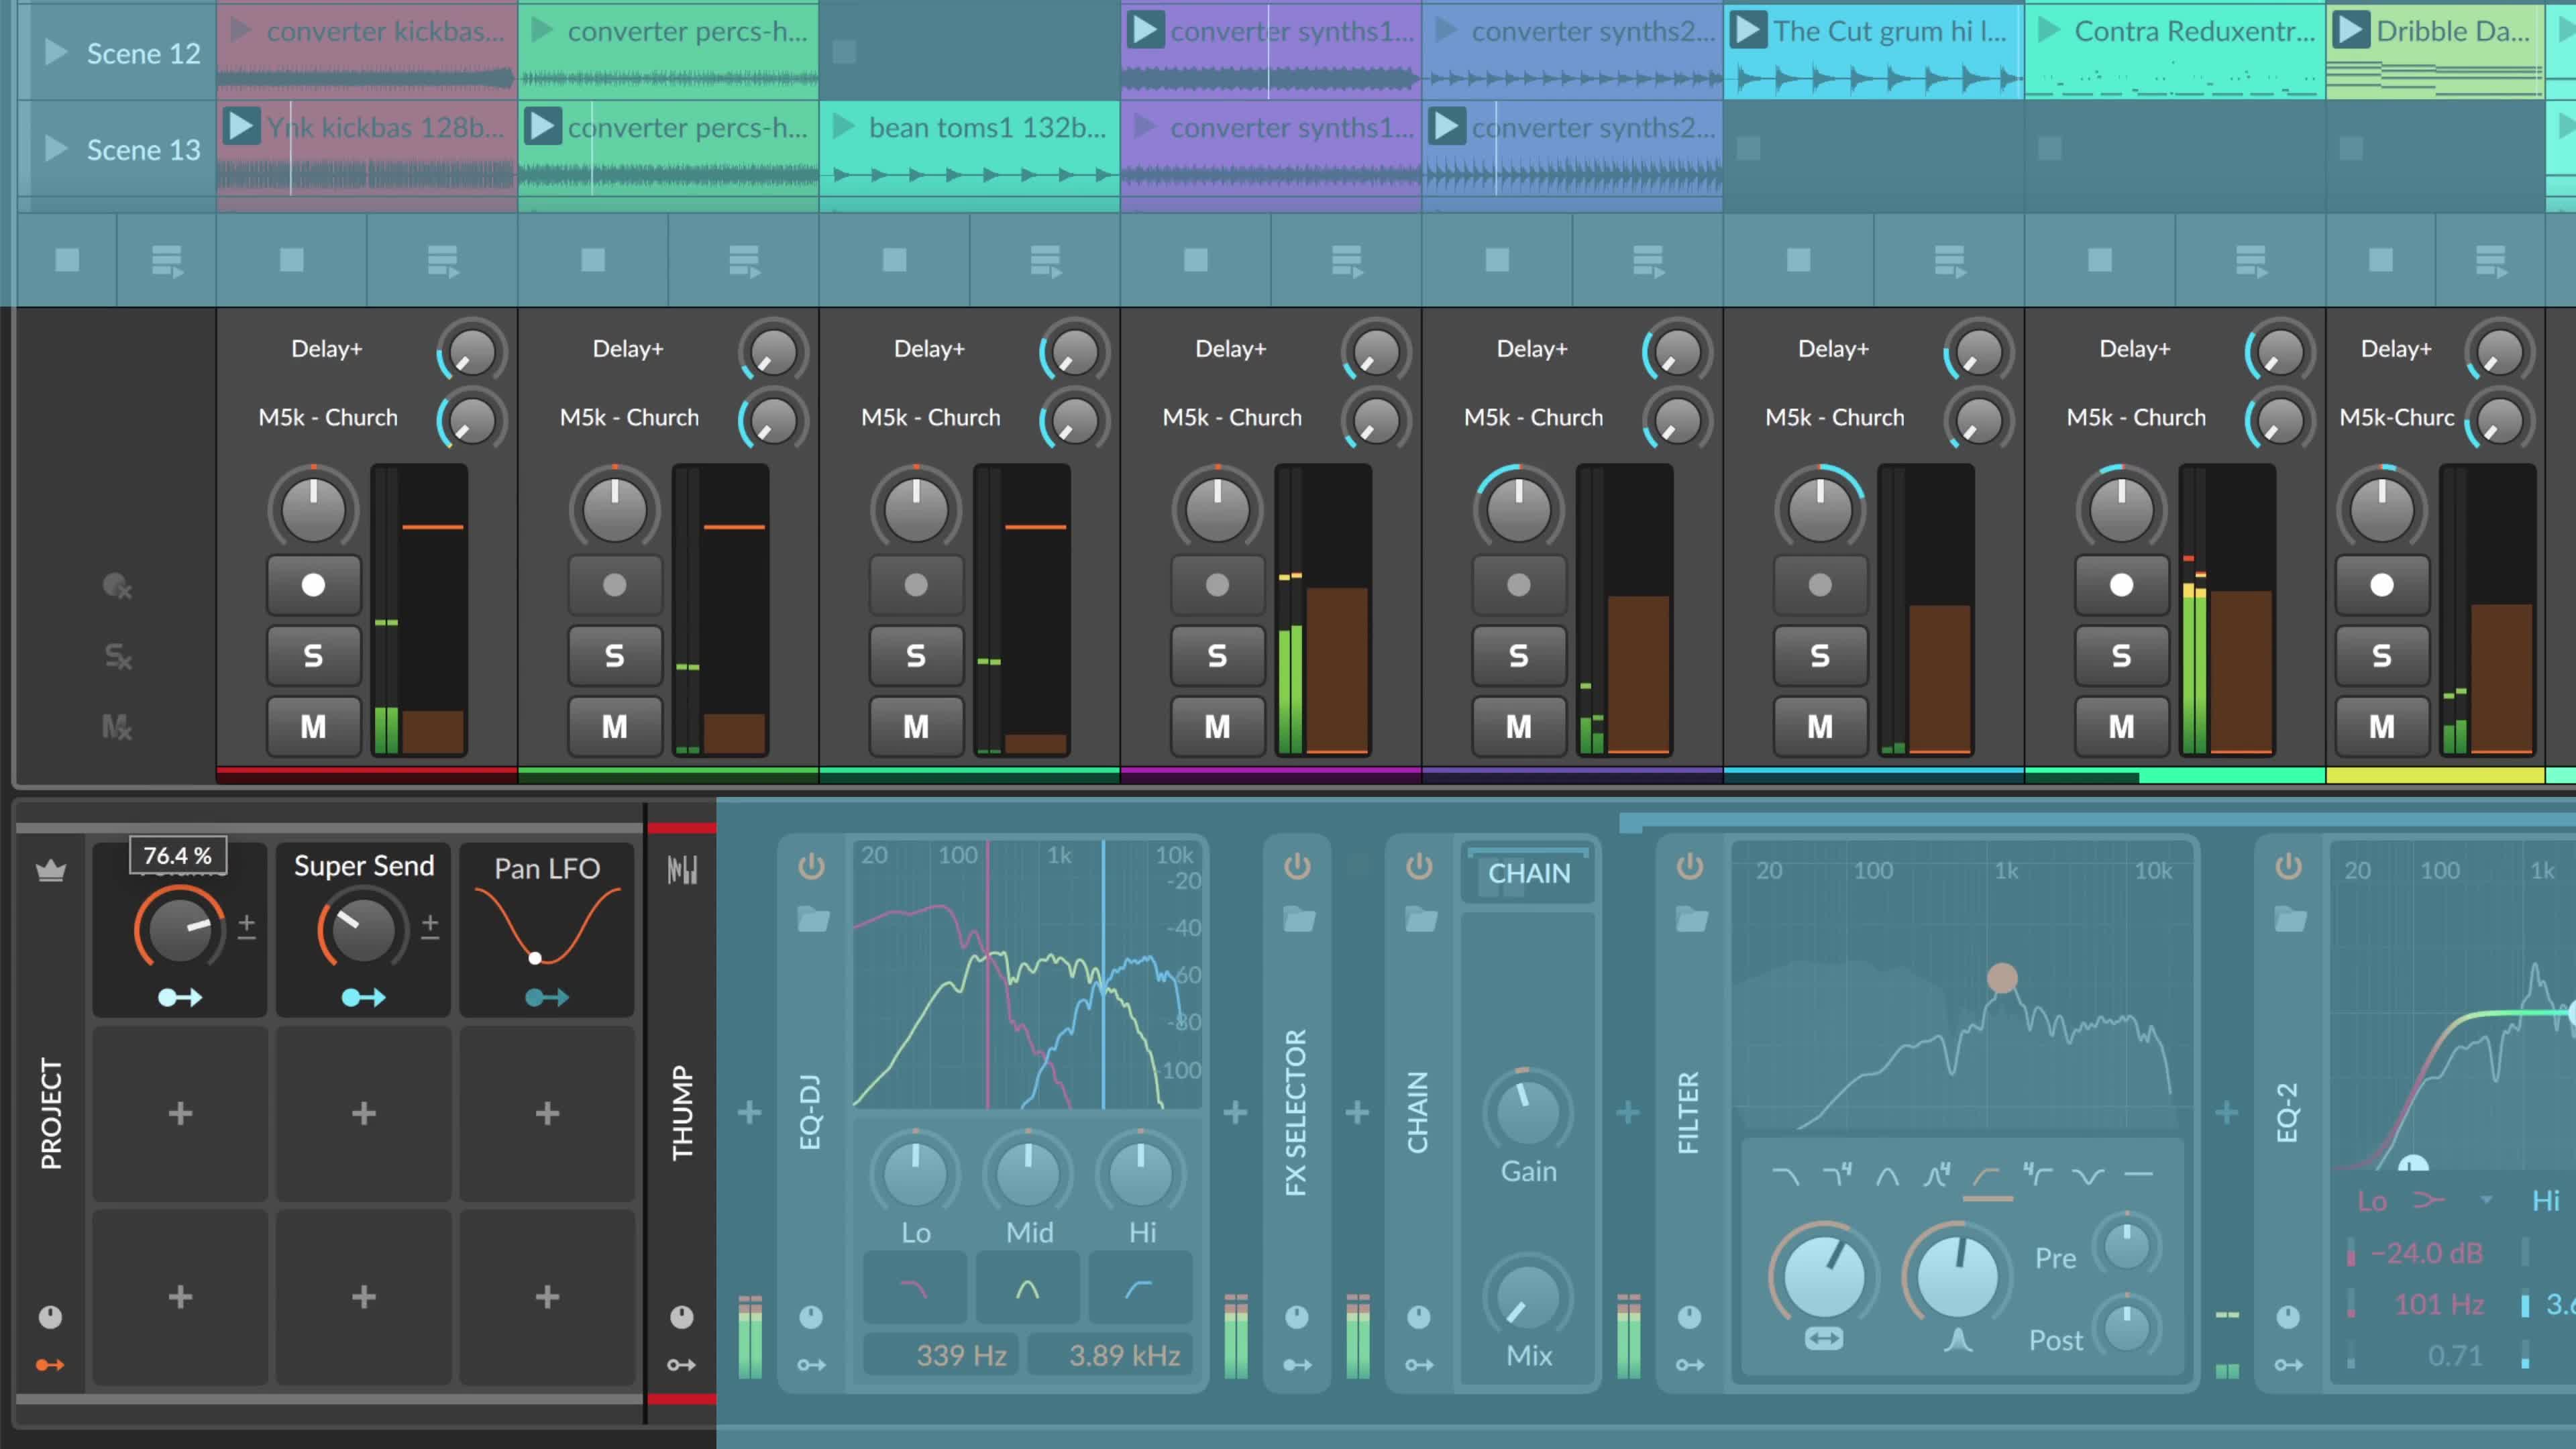The image size is (2576, 1449).
Task: Click the orange volume fader line on kickbas track
Action: click(432, 527)
